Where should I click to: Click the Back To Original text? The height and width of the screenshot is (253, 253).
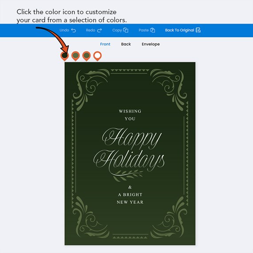point(180,30)
